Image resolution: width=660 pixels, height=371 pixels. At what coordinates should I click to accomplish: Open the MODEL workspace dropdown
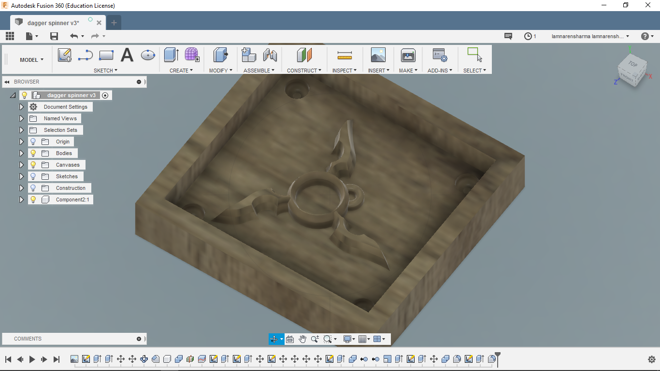point(31,60)
